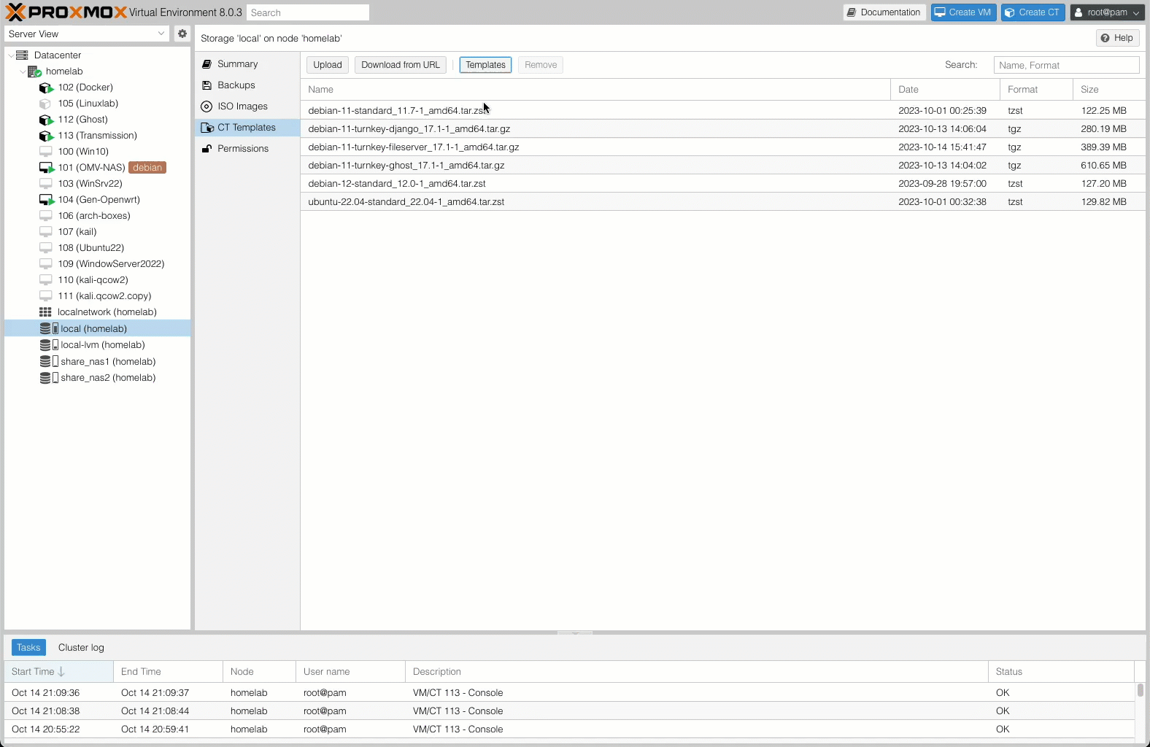Select the homelab node icon
Image resolution: width=1150 pixels, height=747 pixels.
tap(34, 71)
